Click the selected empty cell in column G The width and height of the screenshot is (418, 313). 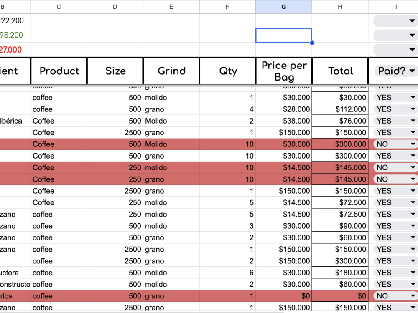click(284, 35)
